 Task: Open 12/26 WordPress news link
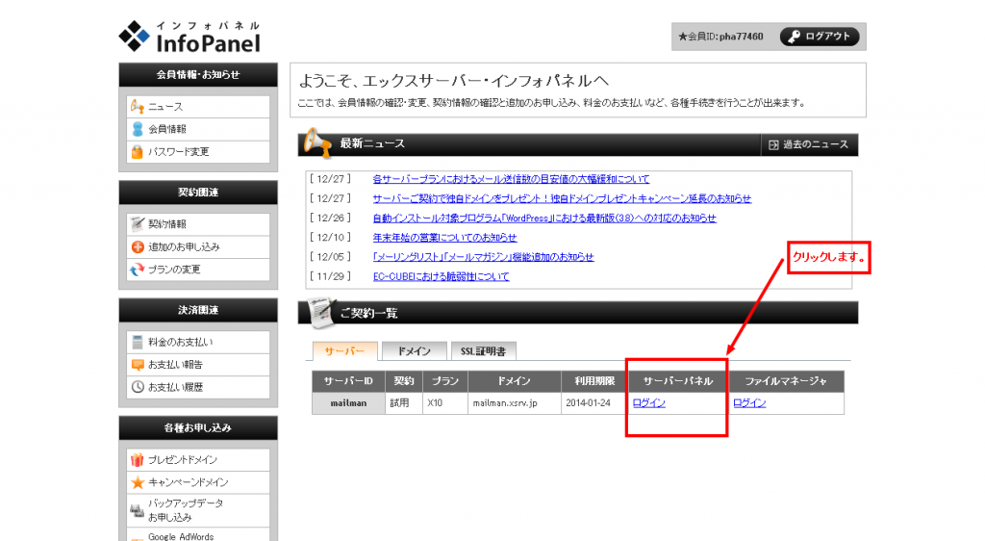pos(544,218)
